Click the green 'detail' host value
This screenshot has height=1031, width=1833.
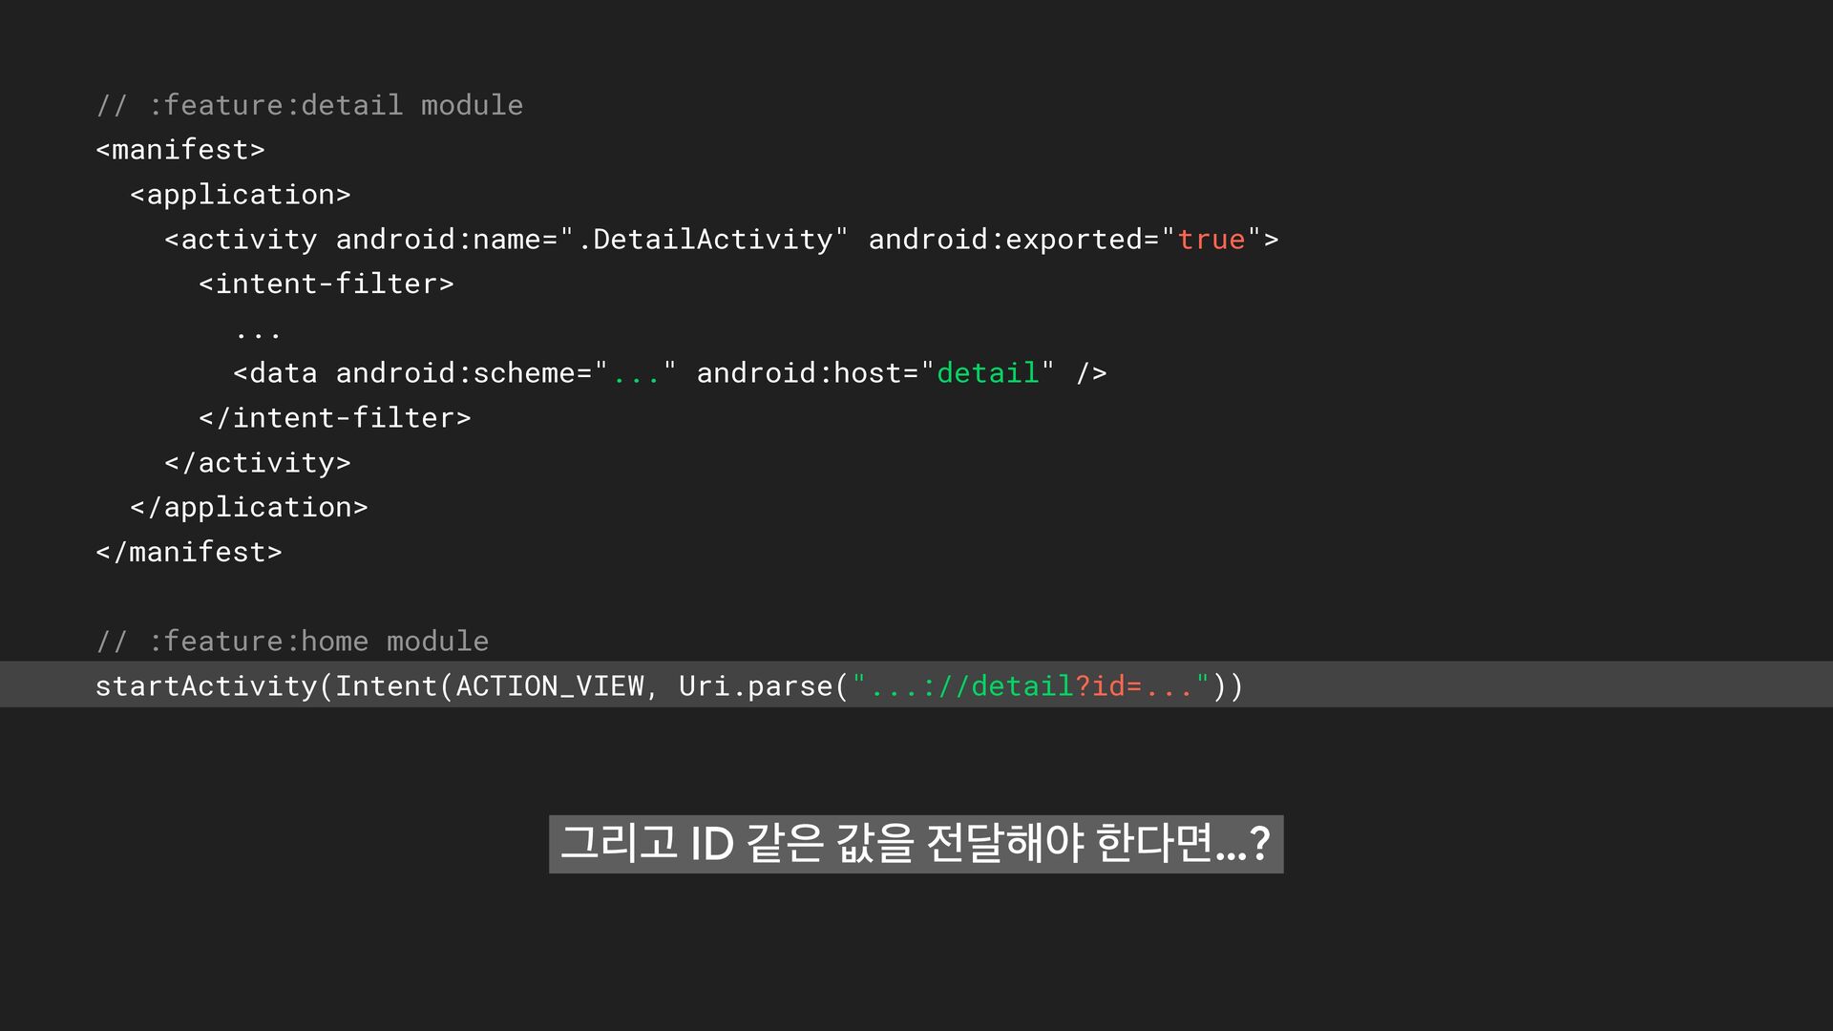coord(987,373)
